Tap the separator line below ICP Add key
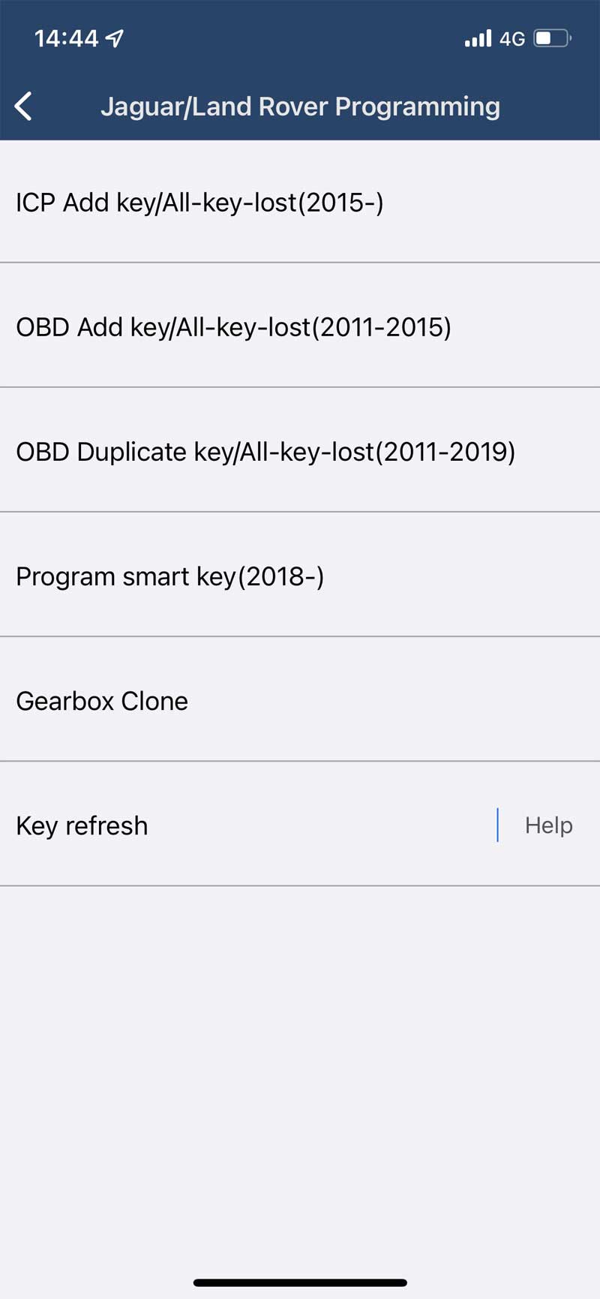Screen dimensions: 600x1299 [x=300, y=263]
